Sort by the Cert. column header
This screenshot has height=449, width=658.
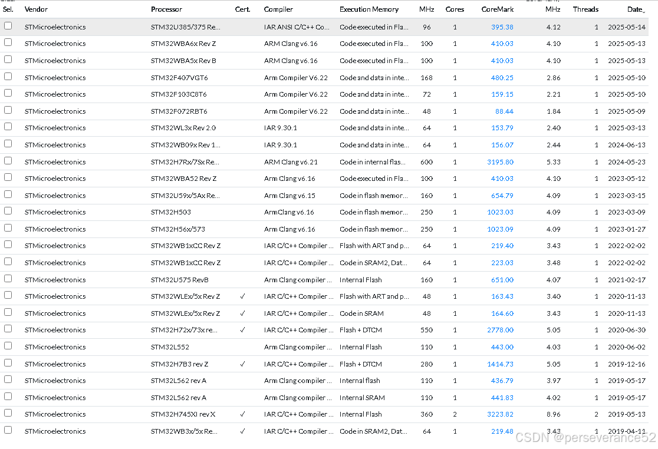tap(242, 9)
